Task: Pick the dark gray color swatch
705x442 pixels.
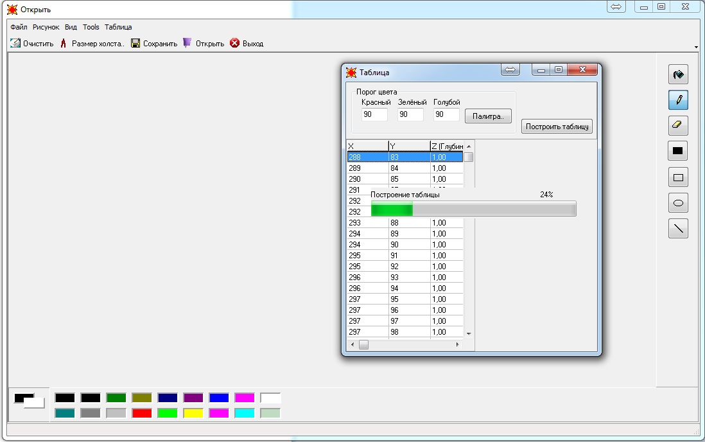Action: tap(91, 412)
